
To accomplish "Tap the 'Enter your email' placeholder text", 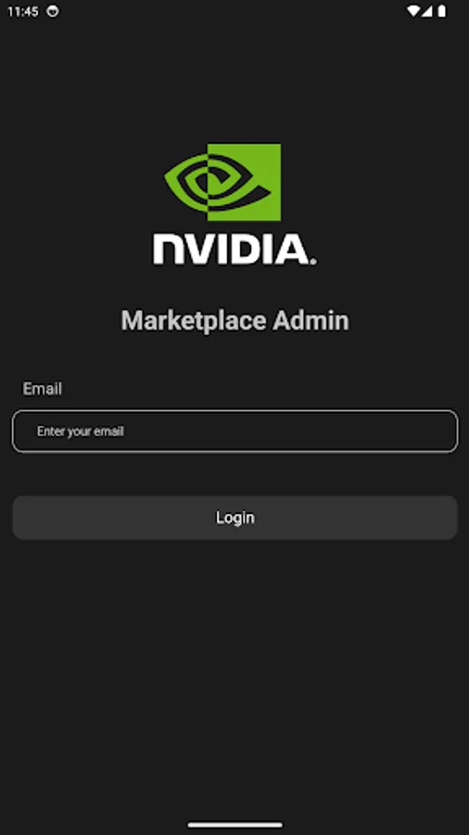I will click(x=81, y=430).
